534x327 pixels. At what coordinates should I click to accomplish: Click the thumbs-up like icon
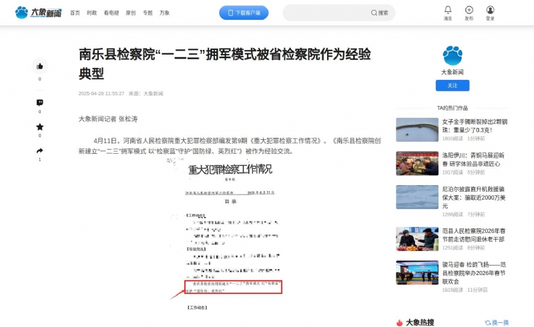39,66
